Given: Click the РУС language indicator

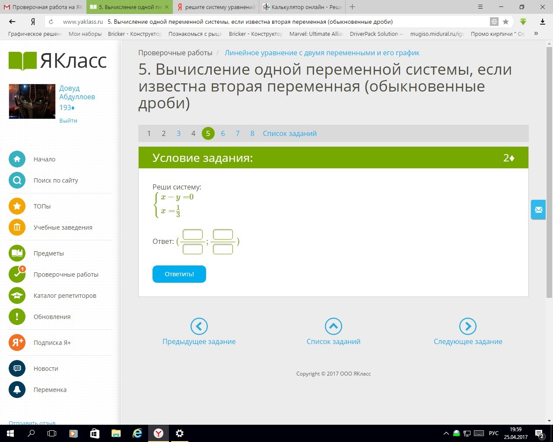Looking at the screenshot, I should tap(494, 433).
